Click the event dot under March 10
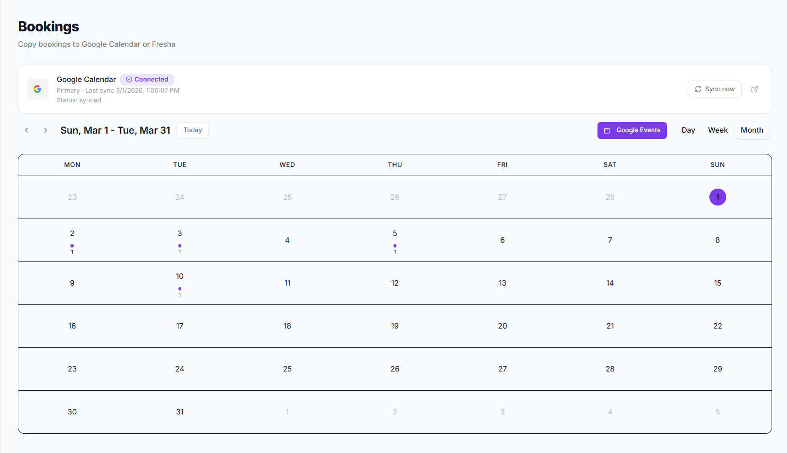 [179, 289]
